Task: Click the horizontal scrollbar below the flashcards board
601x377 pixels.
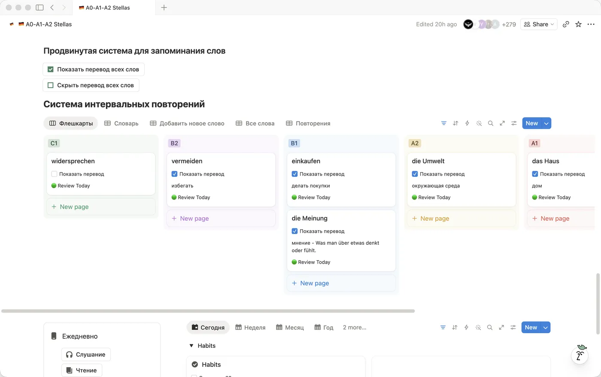Action: tap(208, 311)
